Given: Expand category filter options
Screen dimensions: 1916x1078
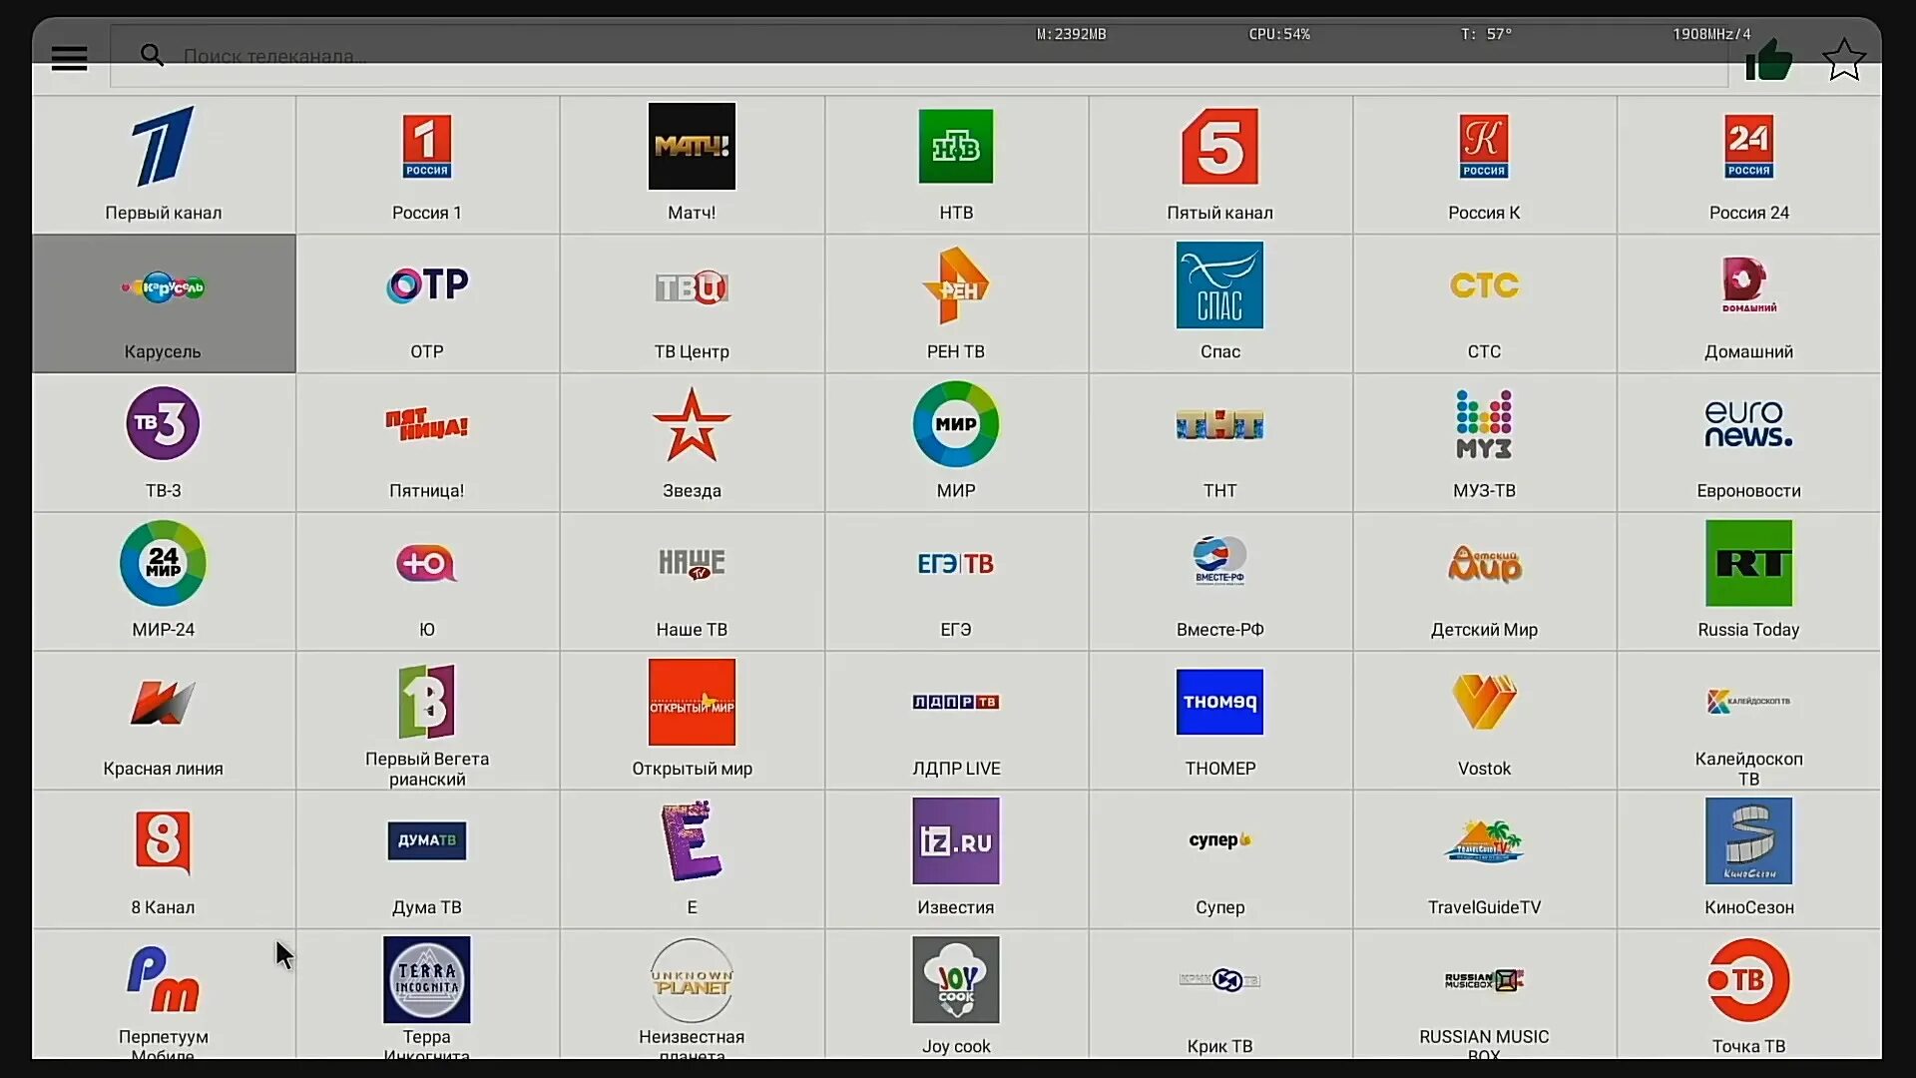Looking at the screenshot, I should (x=70, y=57).
